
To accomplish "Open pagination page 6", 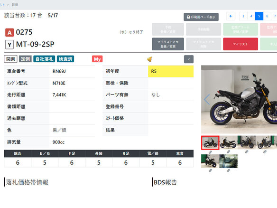I will pyautogui.click(x=267, y=16).
